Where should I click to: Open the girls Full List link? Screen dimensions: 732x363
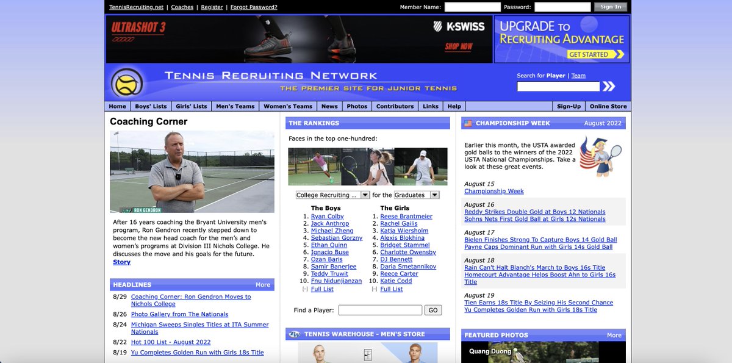(x=392, y=289)
